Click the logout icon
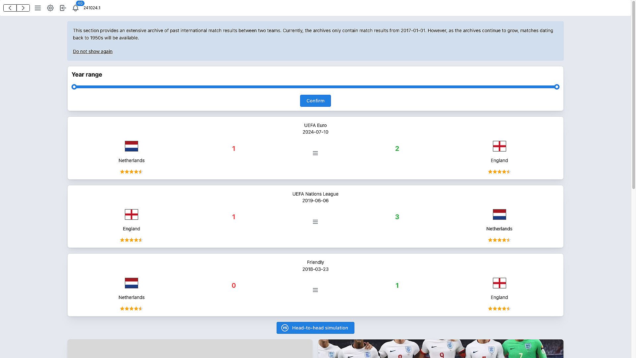Viewport: 636px width, 358px height. pos(63,8)
